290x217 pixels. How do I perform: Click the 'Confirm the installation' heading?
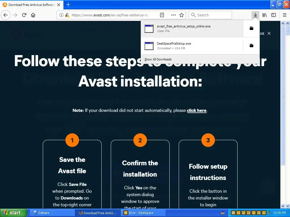(x=140, y=169)
